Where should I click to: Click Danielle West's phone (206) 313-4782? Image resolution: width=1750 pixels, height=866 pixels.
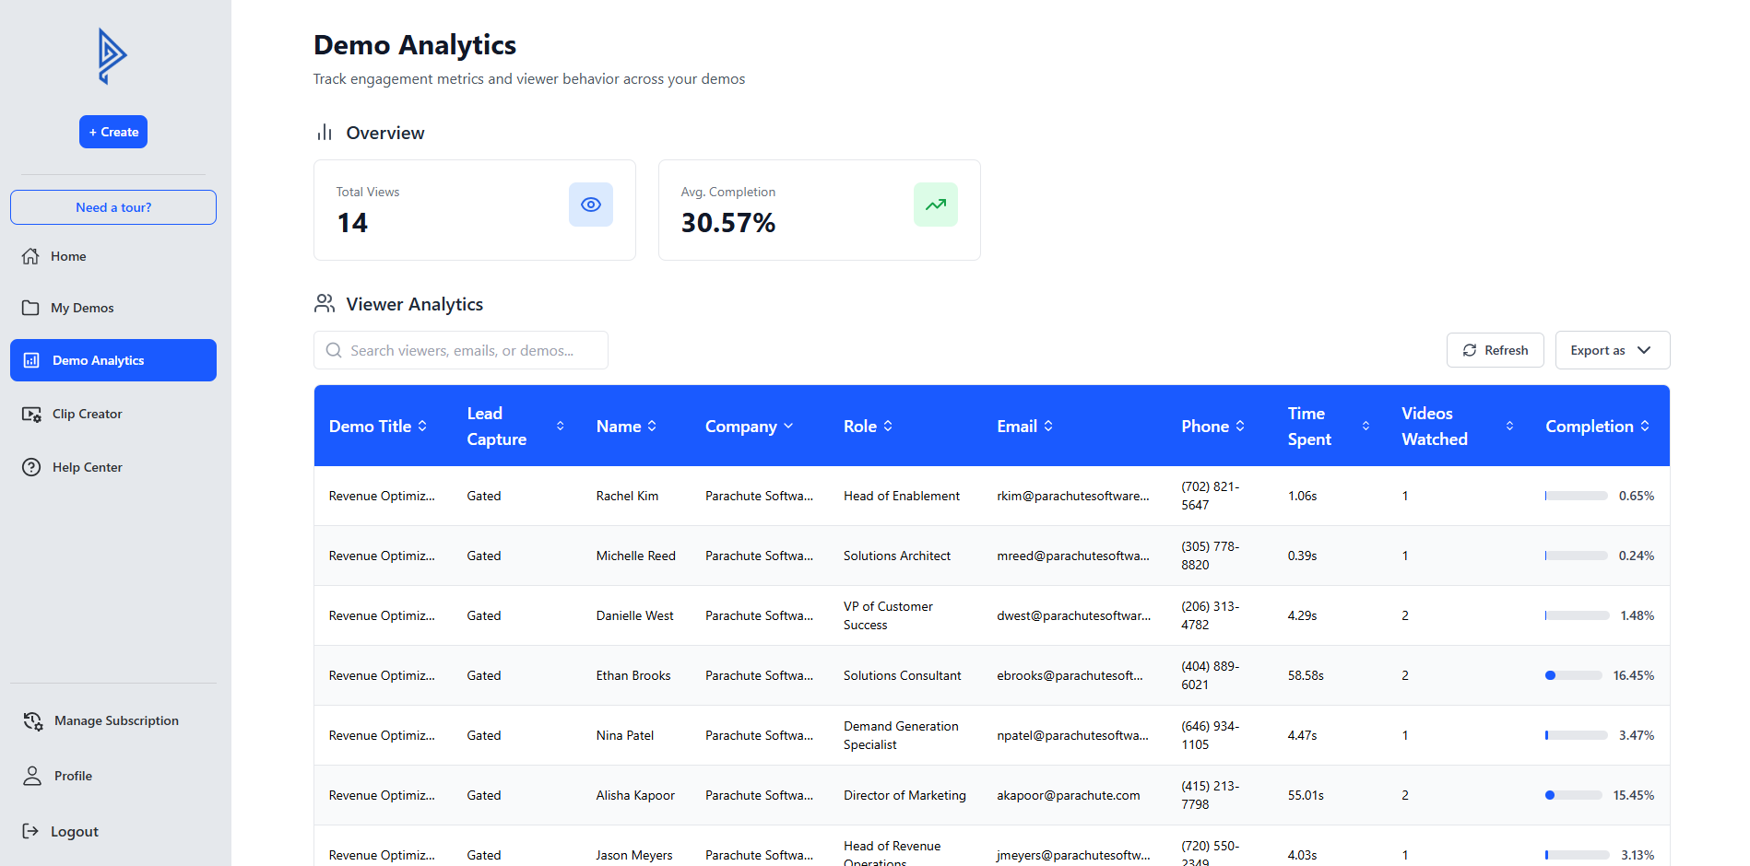coord(1210,615)
